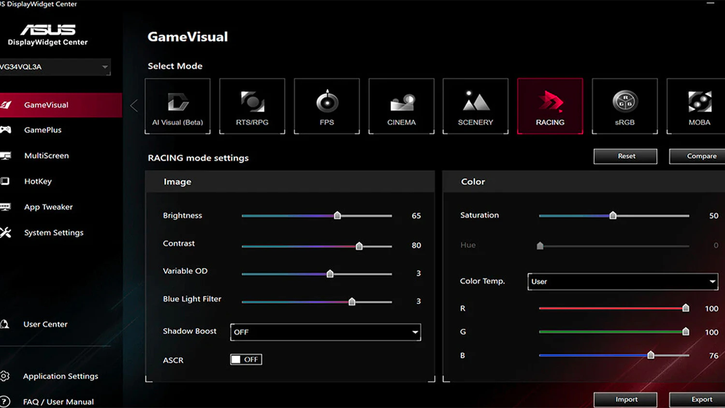The width and height of the screenshot is (725, 408).
Task: Click the HotKey icon in sidebar
Action: pos(5,181)
